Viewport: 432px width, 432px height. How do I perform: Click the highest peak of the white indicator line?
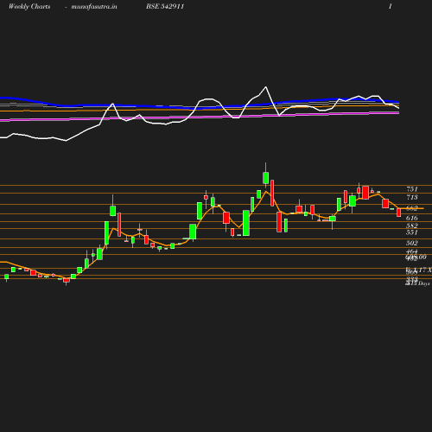(x=265, y=86)
